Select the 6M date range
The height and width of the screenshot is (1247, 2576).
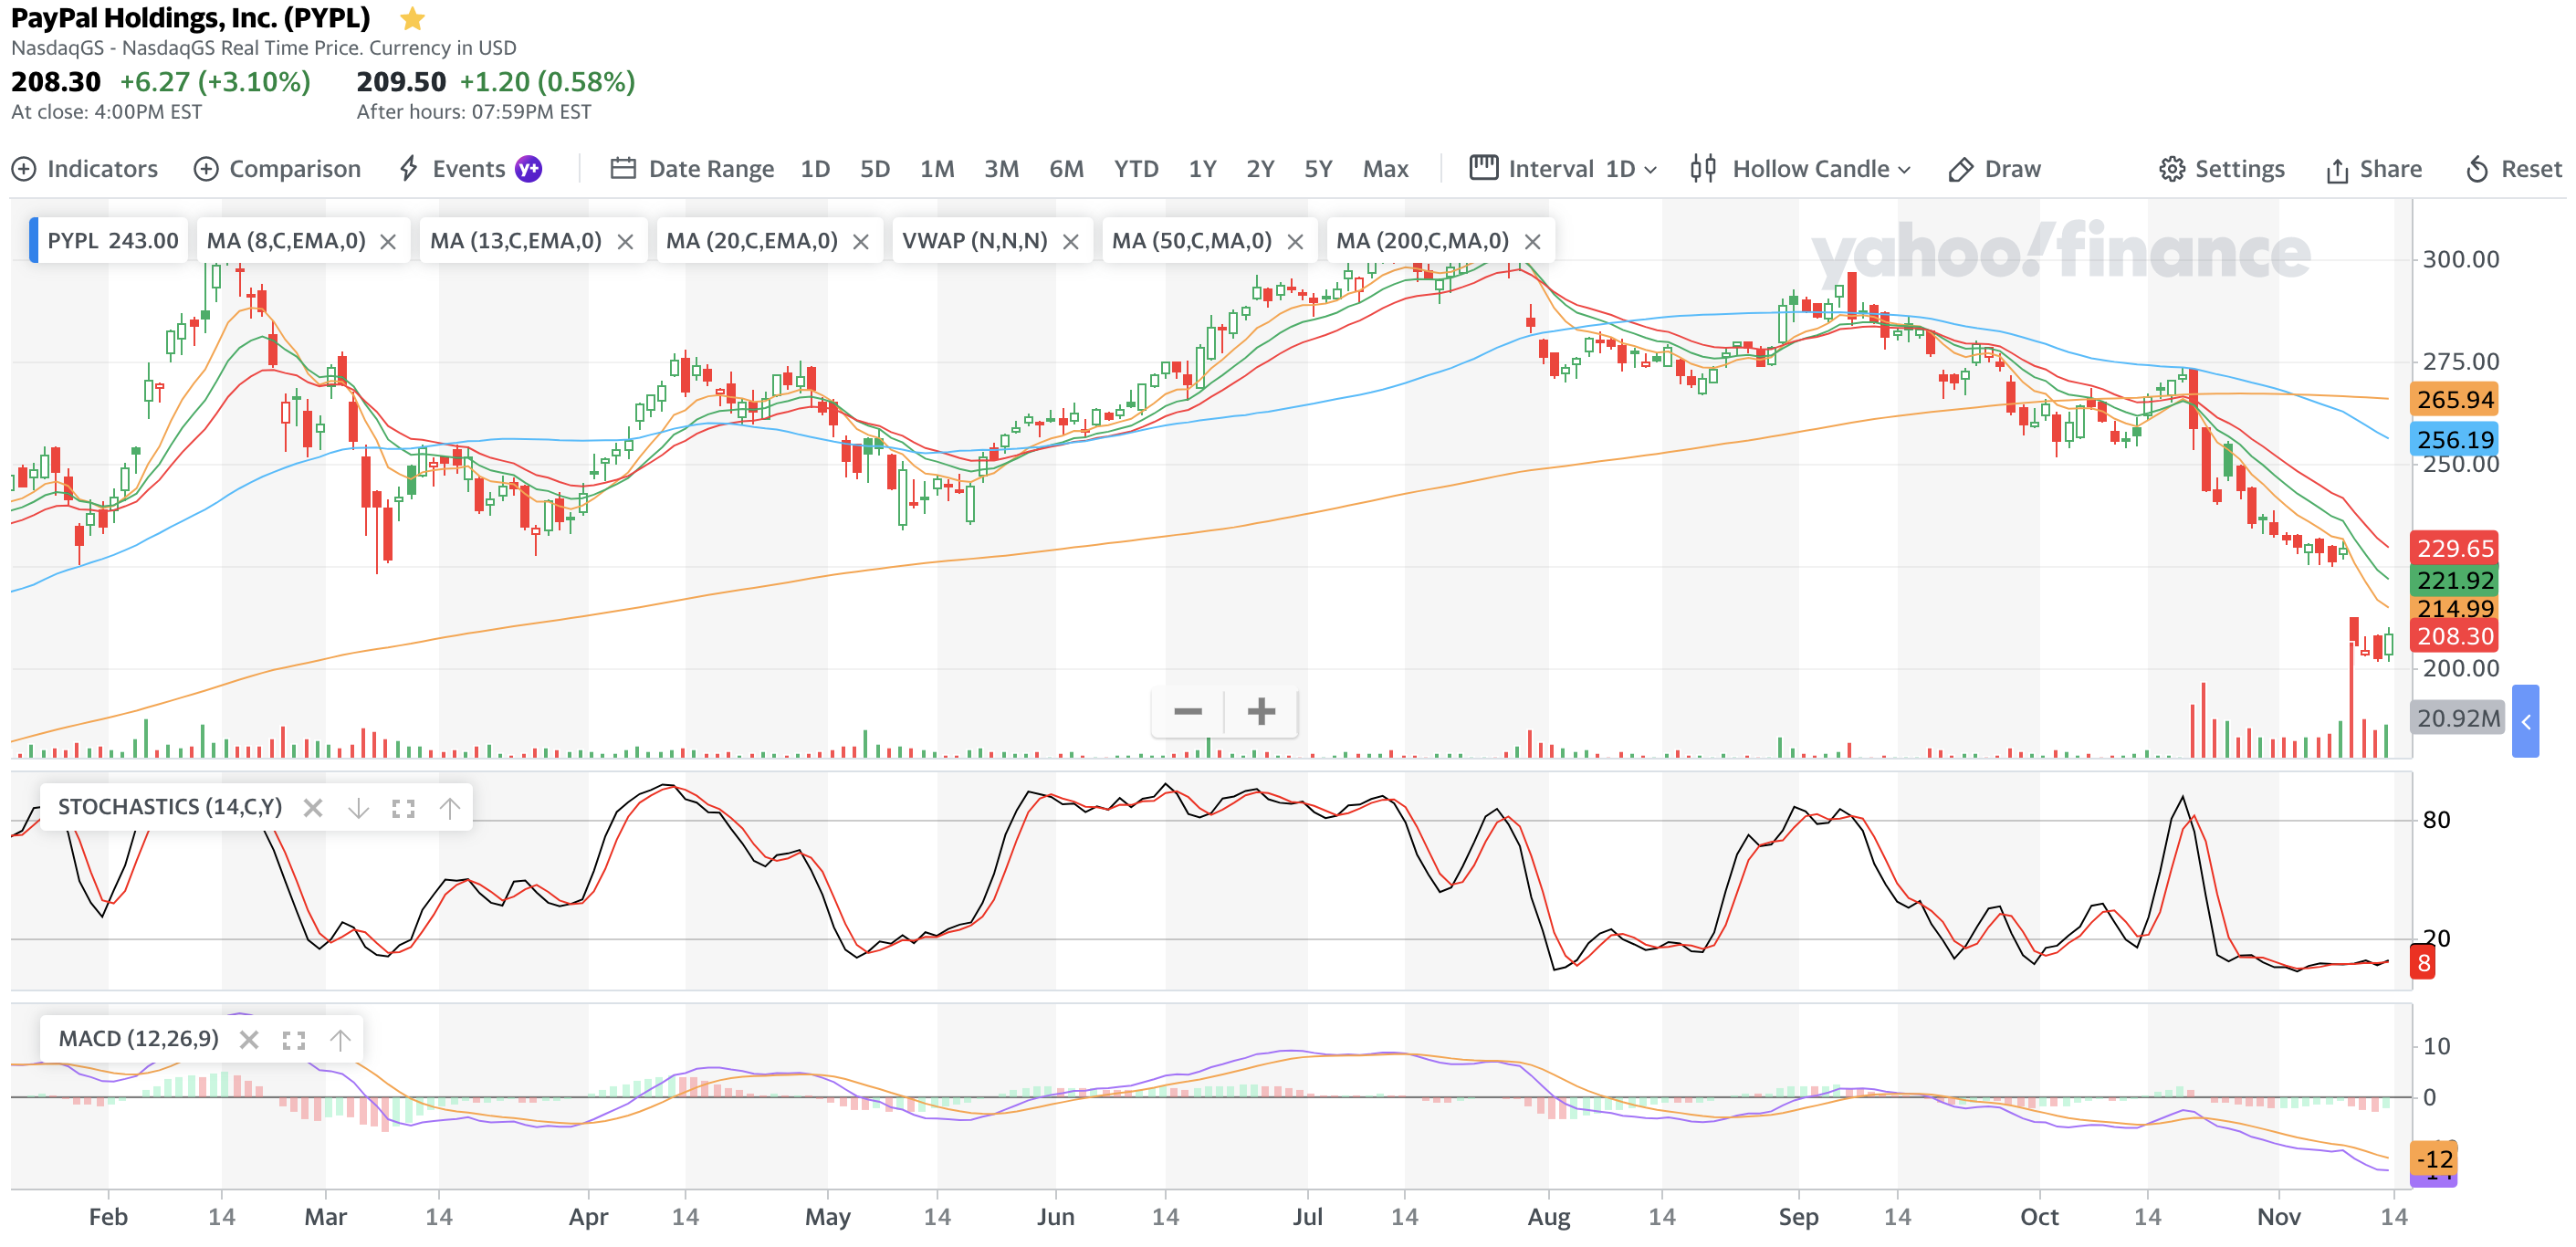tap(1066, 169)
